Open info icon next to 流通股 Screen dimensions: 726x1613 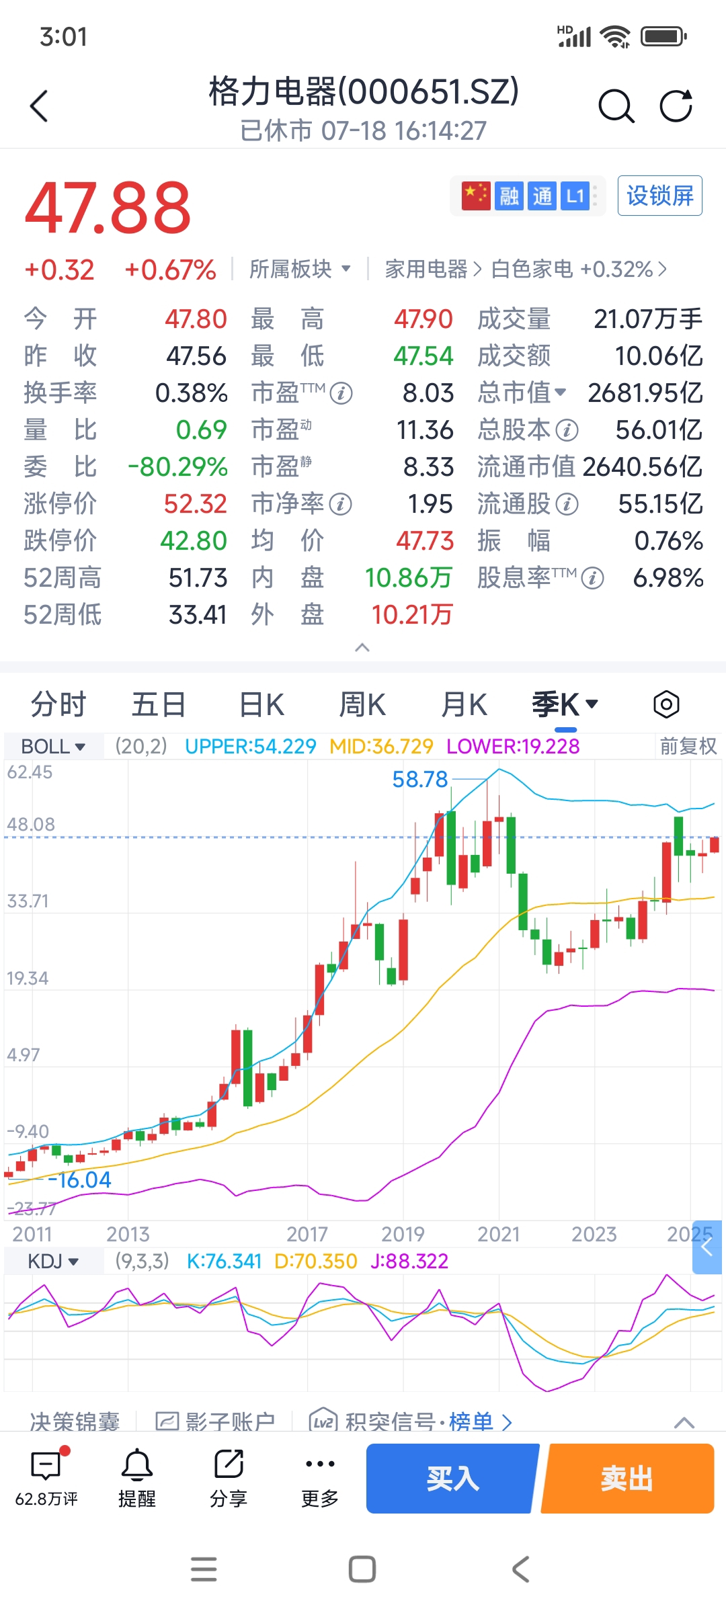tap(567, 504)
